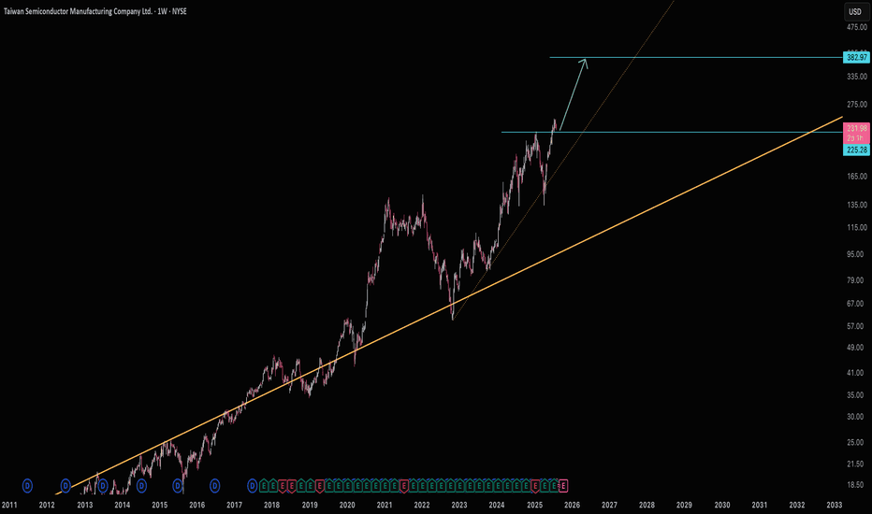Click the 2033 label on time axis

835,505
